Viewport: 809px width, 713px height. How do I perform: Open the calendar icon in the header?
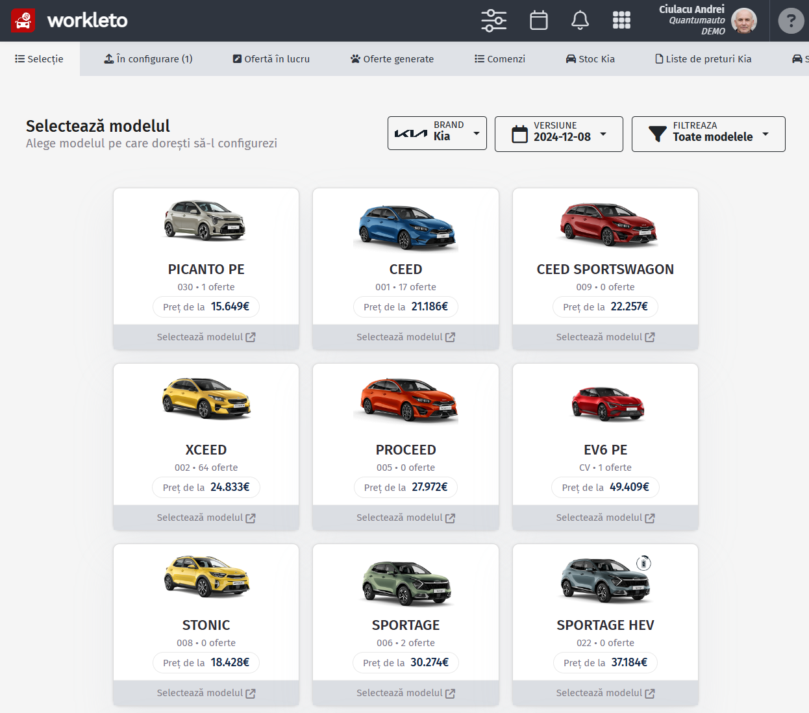(x=539, y=21)
